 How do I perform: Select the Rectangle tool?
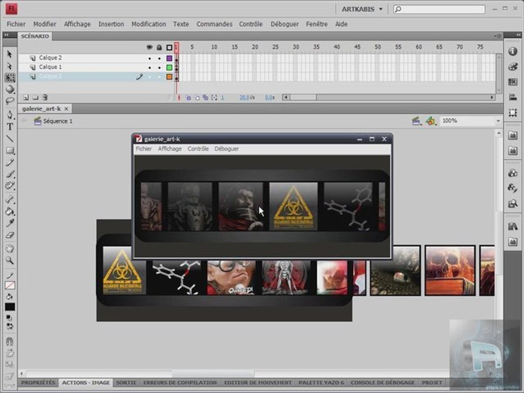[10, 151]
